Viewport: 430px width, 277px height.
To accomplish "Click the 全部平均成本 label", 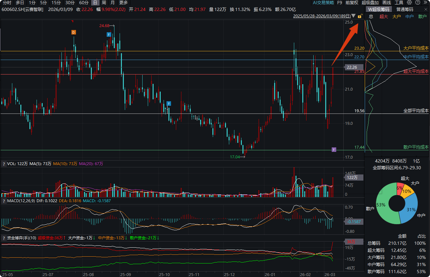I will click(416, 111).
